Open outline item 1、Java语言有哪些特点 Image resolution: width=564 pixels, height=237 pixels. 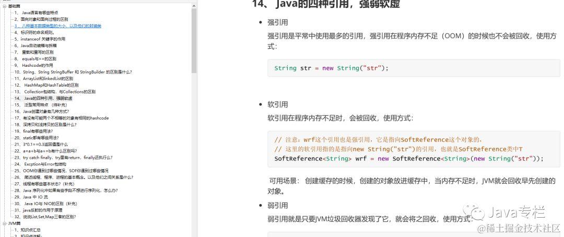[37, 13]
